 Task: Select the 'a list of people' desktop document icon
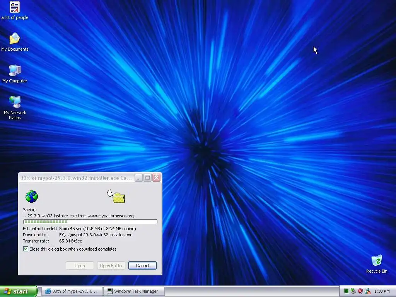pos(15,10)
